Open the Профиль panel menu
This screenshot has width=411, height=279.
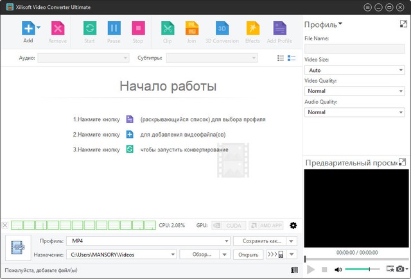point(324,24)
